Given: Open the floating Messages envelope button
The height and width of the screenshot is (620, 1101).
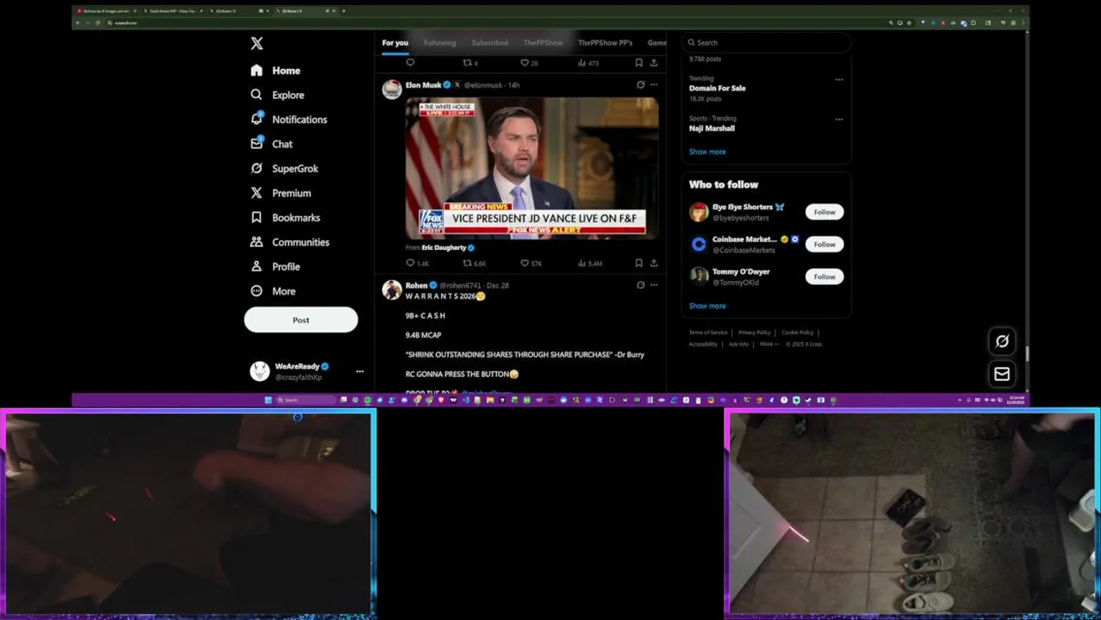Looking at the screenshot, I should point(1002,374).
